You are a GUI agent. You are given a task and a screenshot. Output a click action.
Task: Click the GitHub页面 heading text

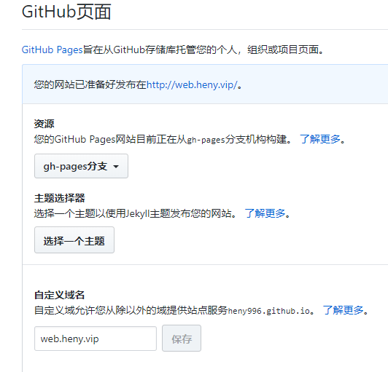point(66,12)
